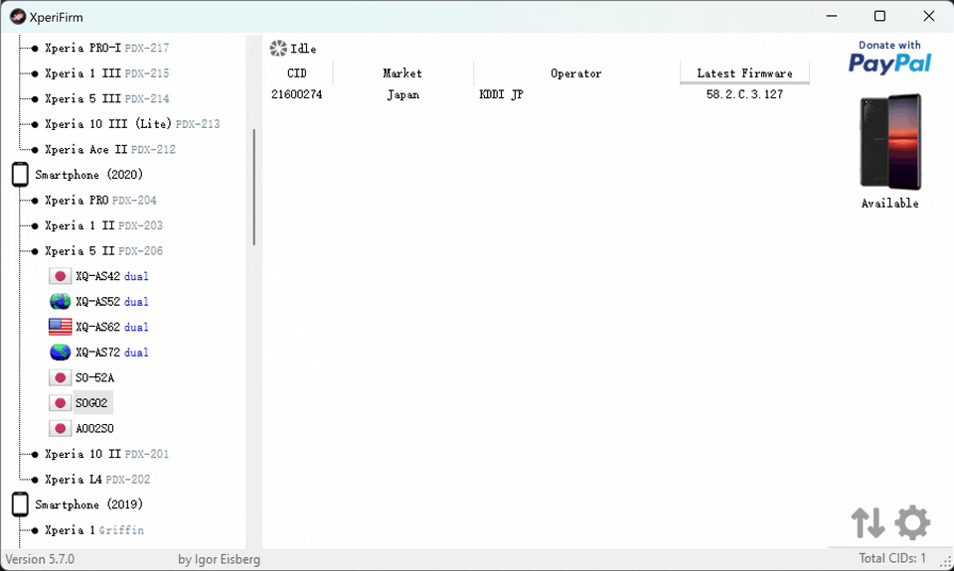This screenshot has width=954, height=571.
Task: Click the Smartphone (2019) phone icon
Action: coord(20,504)
